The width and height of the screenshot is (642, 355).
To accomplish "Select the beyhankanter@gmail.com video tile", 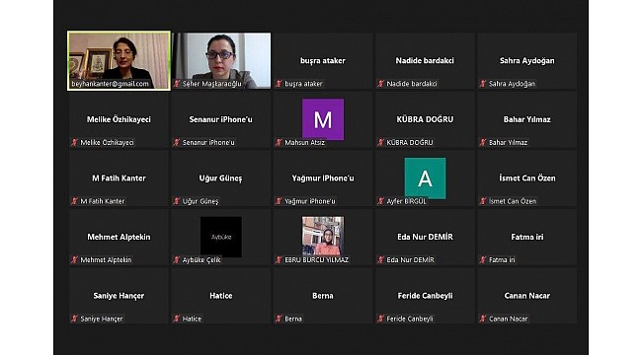I will tap(119, 60).
